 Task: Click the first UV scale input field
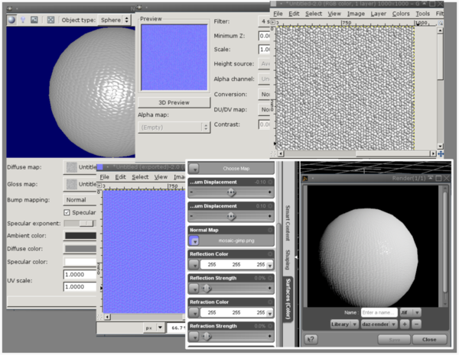[80, 274]
